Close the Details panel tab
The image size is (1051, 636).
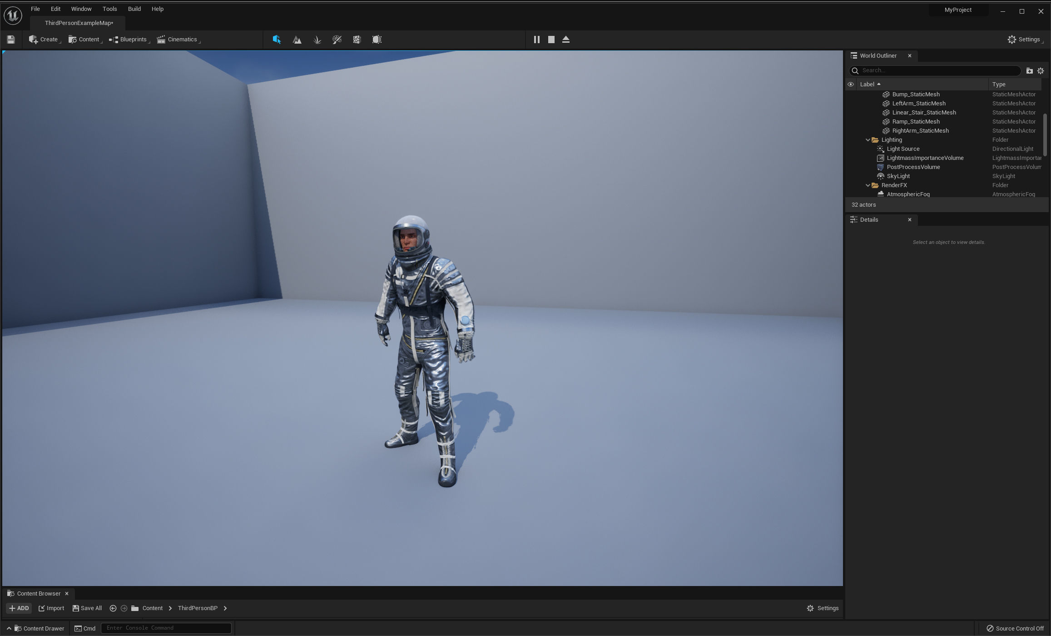click(910, 220)
